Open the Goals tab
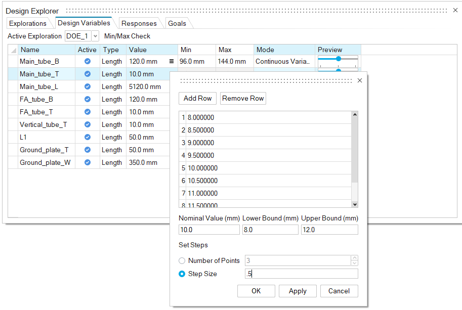The height and width of the screenshot is (310, 462). point(177,23)
